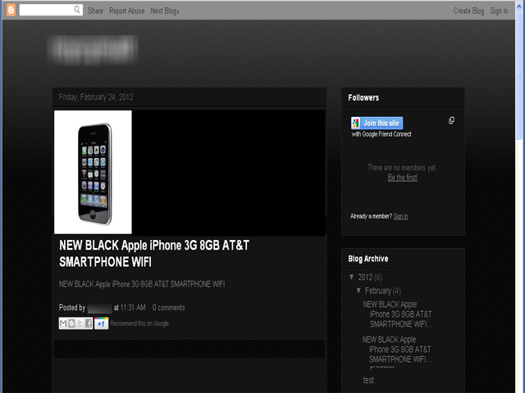
Task: Open the Share link in navbar
Action: [x=95, y=11]
